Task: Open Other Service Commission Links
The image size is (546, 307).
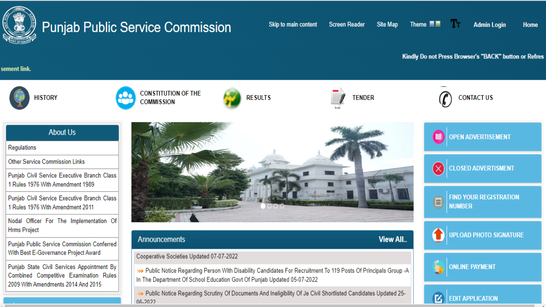Action: click(x=62, y=162)
